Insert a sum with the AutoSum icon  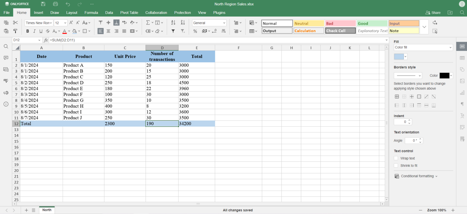click(x=148, y=22)
